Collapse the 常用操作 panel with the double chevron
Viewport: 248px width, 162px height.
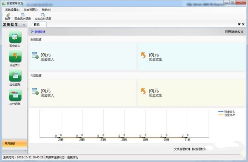tap(24, 25)
